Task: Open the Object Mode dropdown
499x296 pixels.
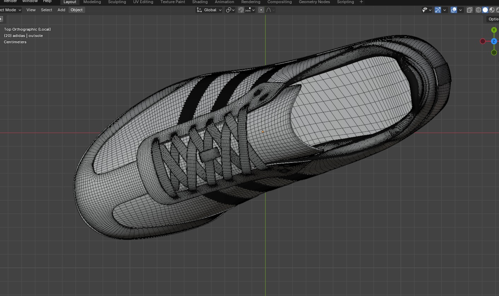Action: pyautogui.click(x=10, y=10)
